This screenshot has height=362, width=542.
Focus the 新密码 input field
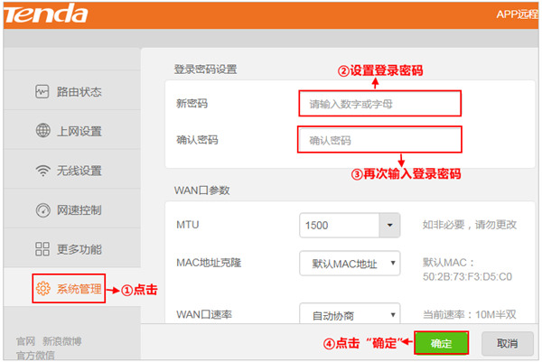click(x=379, y=104)
